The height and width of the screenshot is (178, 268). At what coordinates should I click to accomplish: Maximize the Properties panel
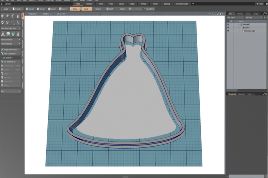[x=264, y=94]
